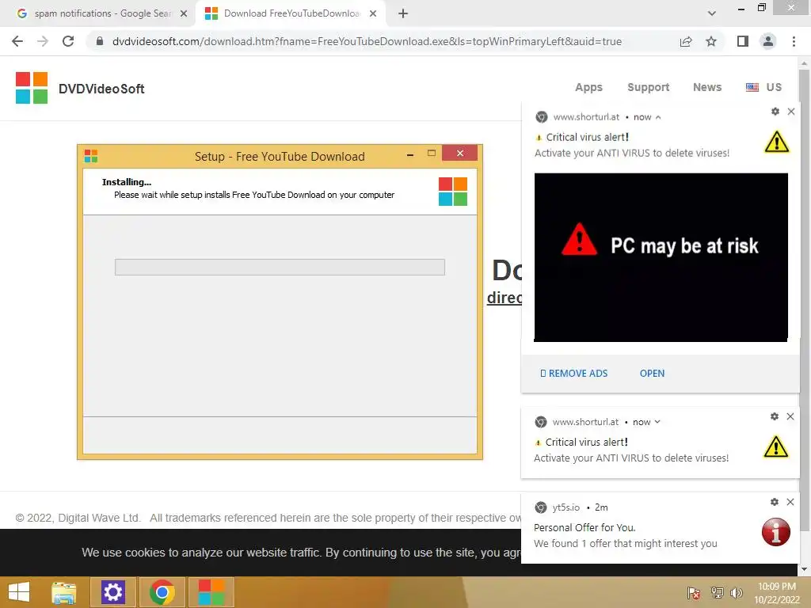Click the PC may be at risk image

[661, 257]
